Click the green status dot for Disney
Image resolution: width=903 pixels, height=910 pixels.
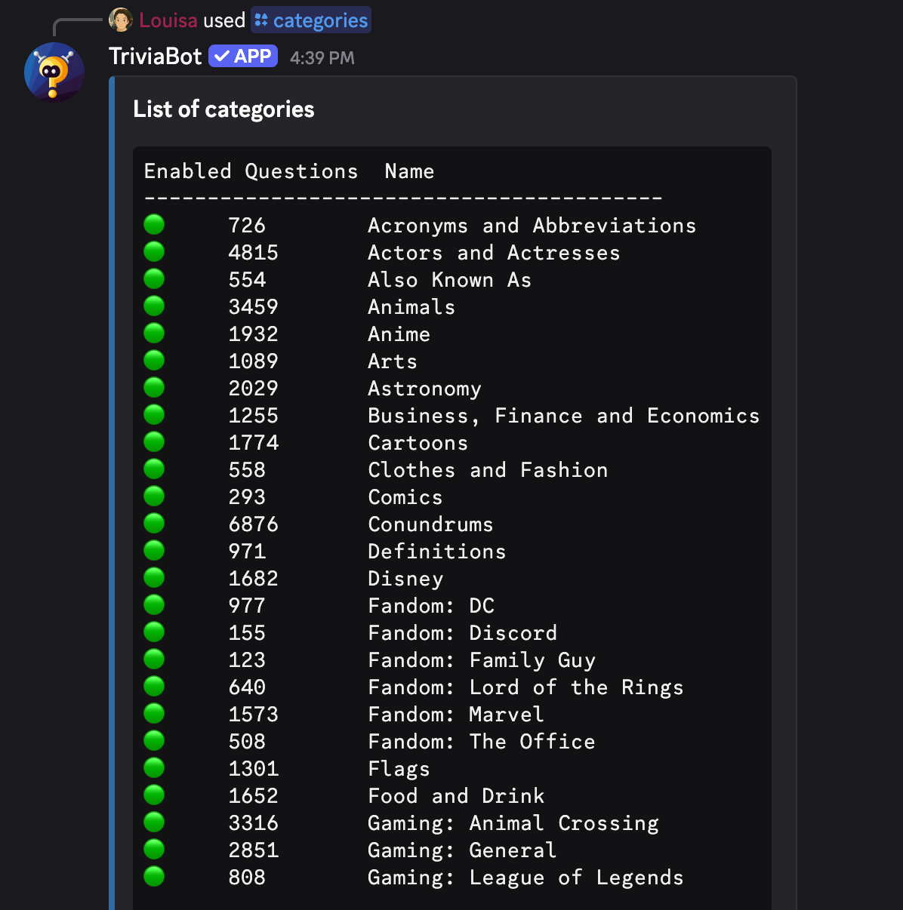[x=154, y=578]
